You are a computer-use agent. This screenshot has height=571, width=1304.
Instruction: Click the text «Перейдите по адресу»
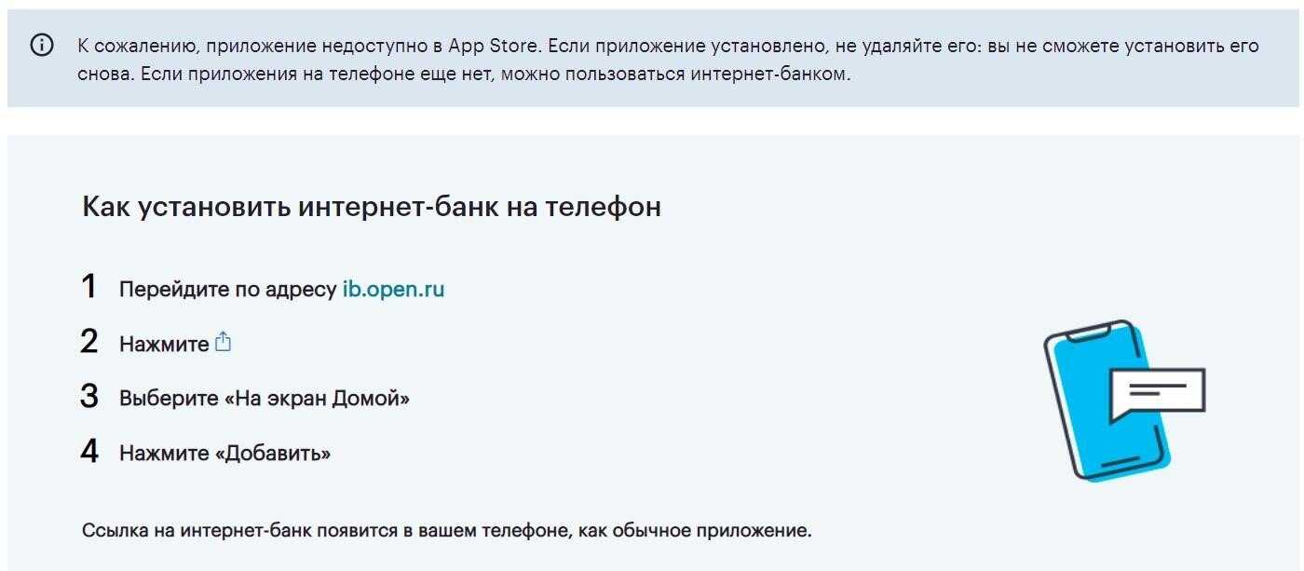coord(227,290)
